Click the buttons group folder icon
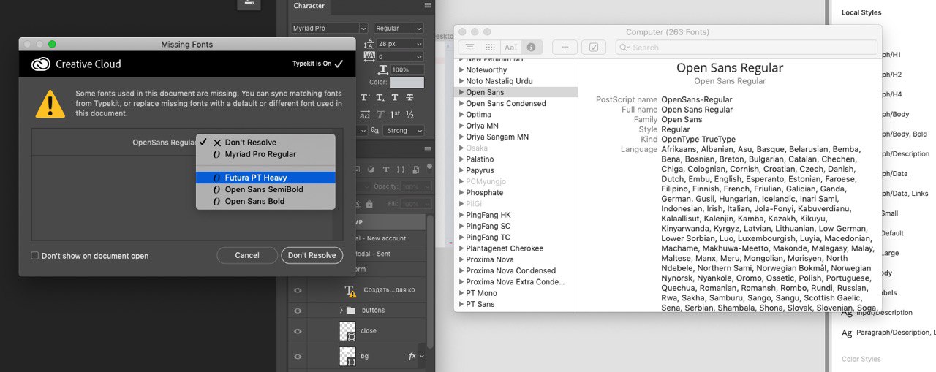Image resolution: width=936 pixels, height=372 pixels. (x=350, y=311)
